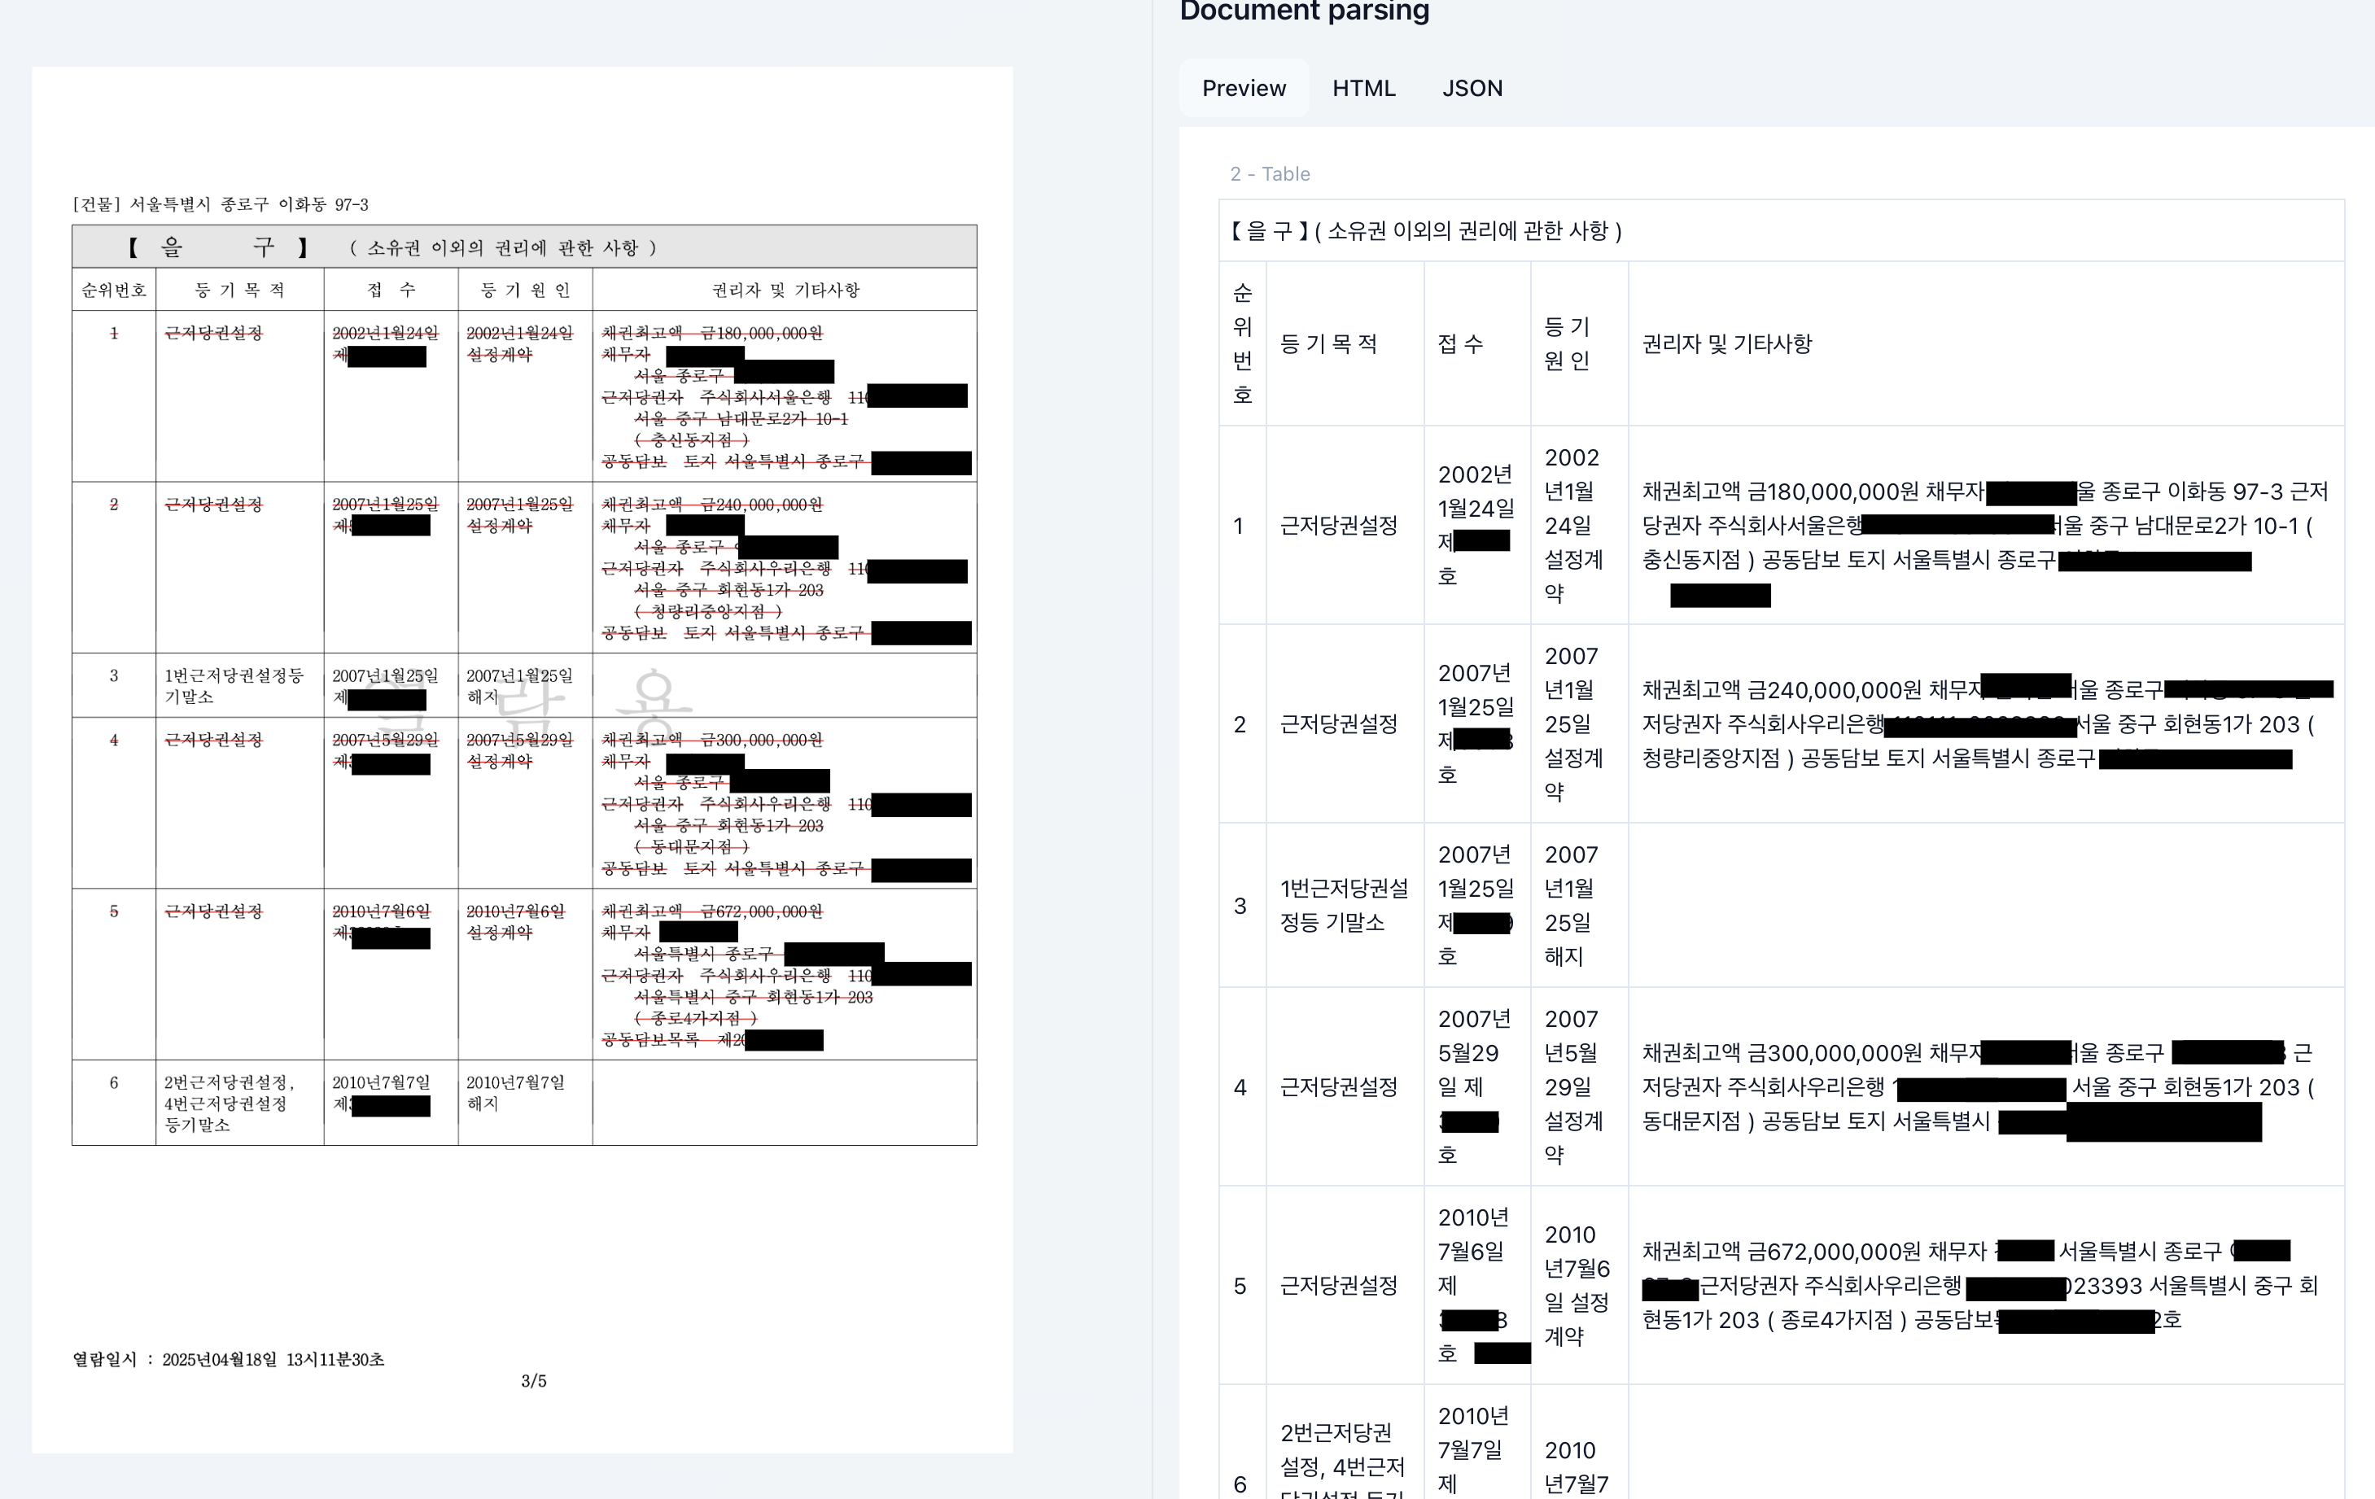Select the Preview tab
The image size is (2375, 1499).
[x=1243, y=88]
